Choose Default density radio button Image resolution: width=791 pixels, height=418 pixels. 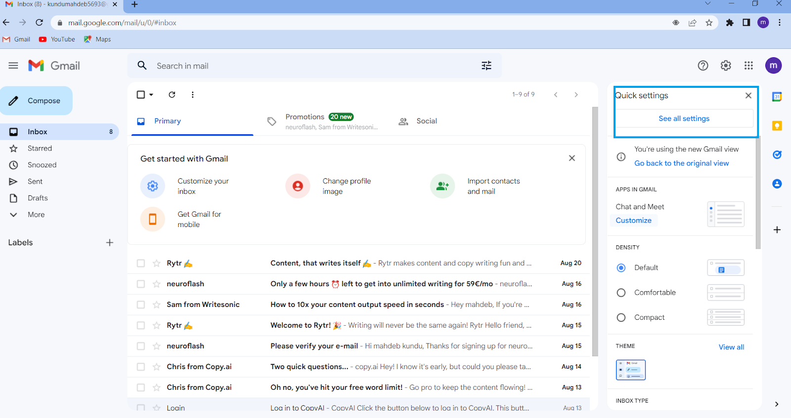621,268
